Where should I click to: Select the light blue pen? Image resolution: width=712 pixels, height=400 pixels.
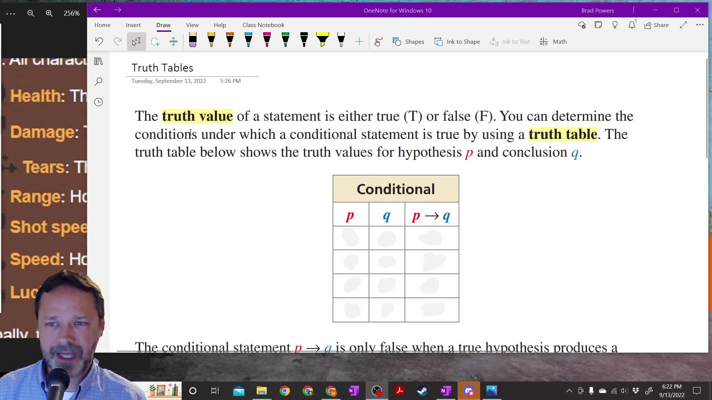(248, 40)
